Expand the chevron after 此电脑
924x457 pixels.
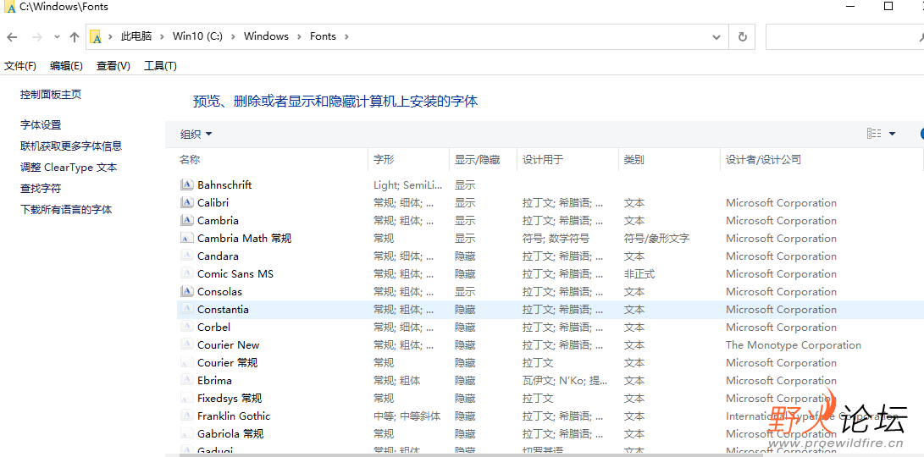(x=162, y=36)
